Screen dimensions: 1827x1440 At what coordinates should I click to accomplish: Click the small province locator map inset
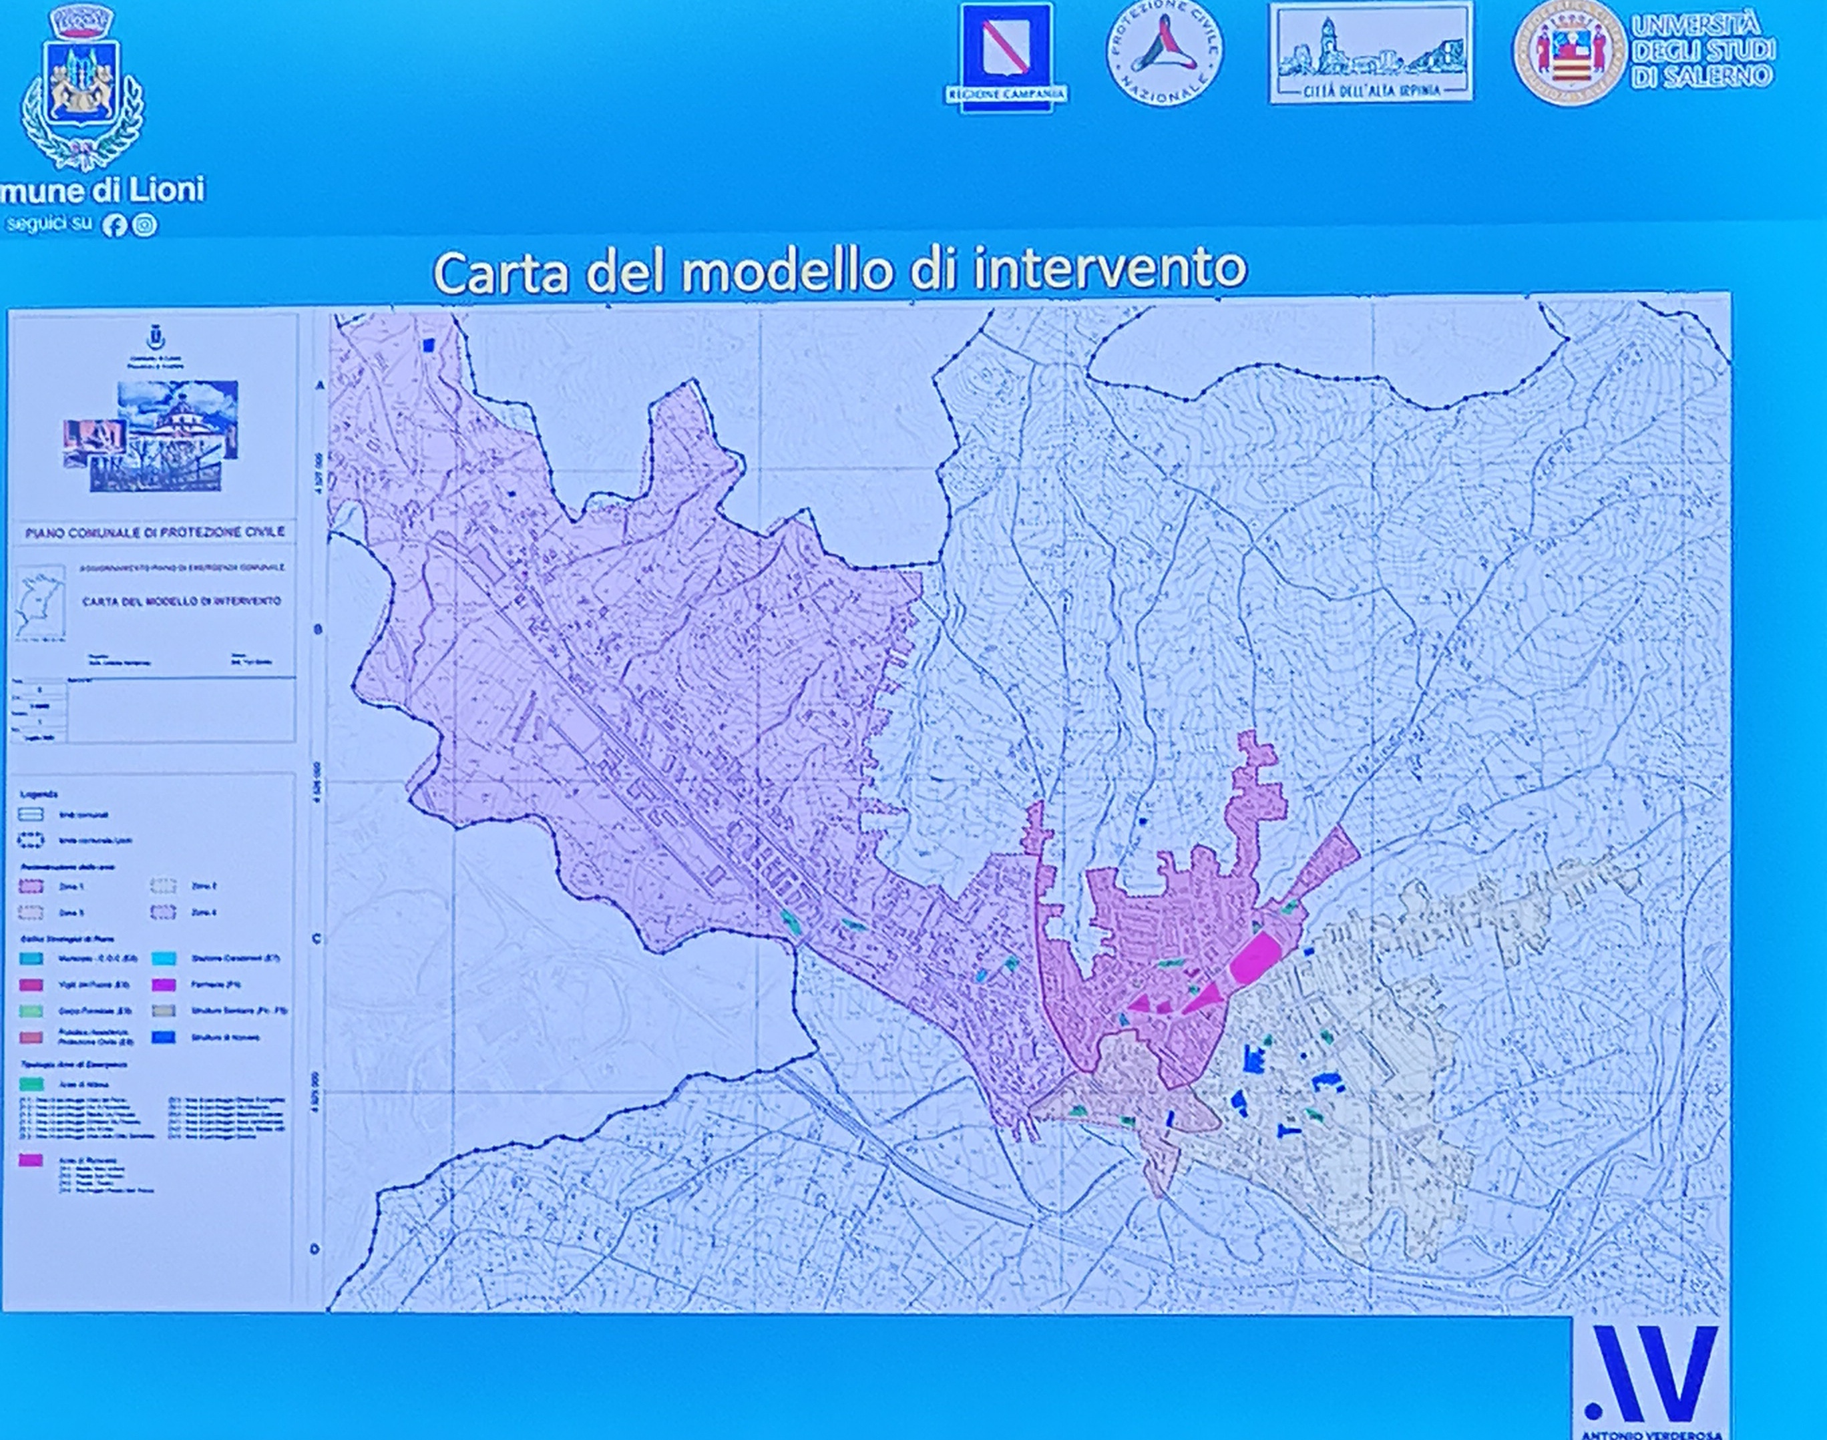39,602
